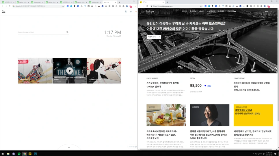The height and width of the screenshot is (156, 279).
Task: Open the CAREERS portrait image card
Action: tap(210, 115)
